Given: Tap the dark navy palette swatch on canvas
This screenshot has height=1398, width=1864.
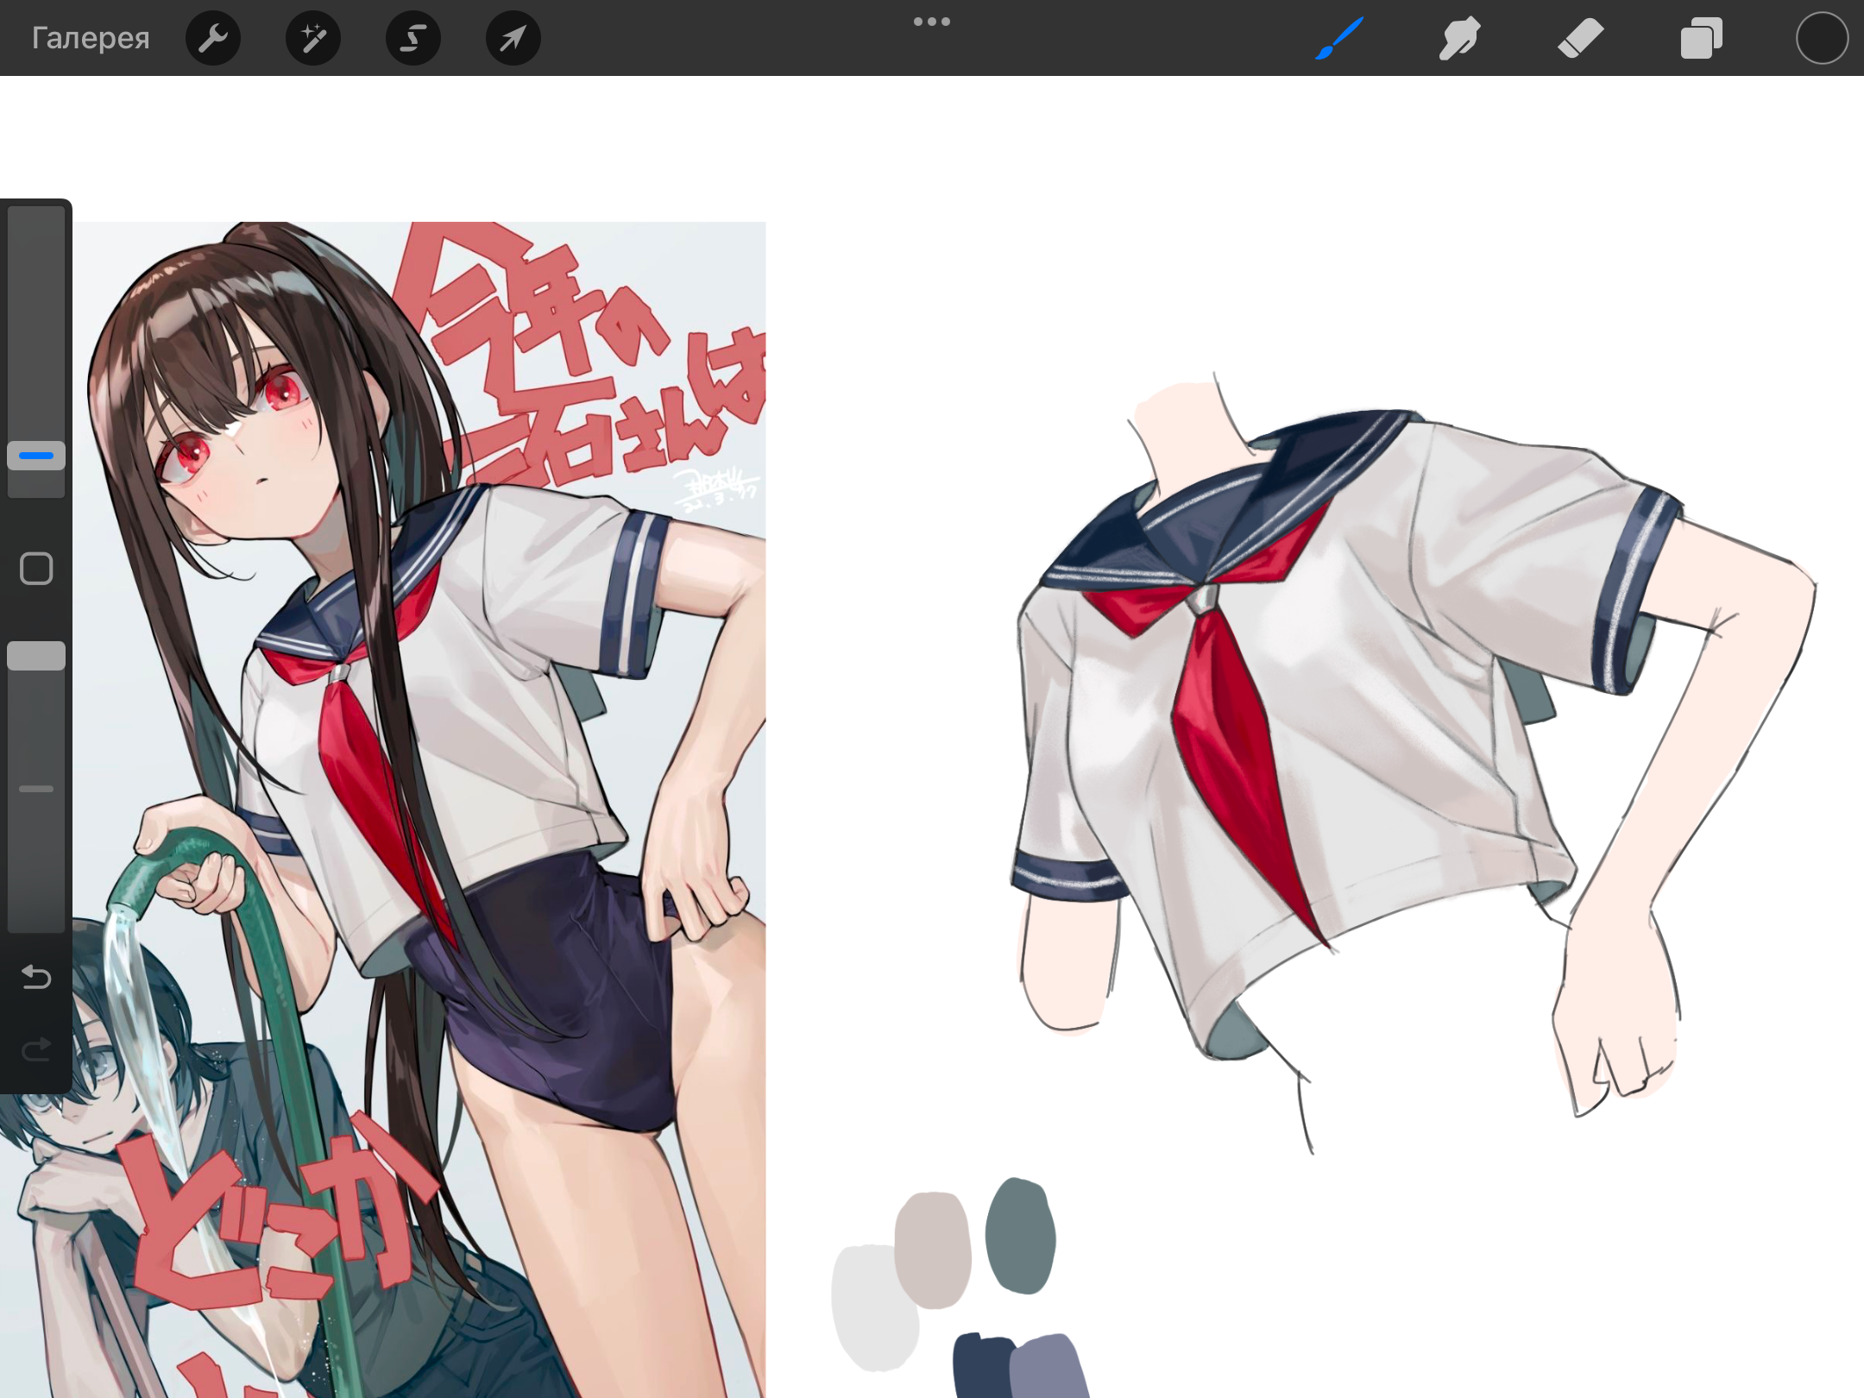Looking at the screenshot, I should click(x=979, y=1365).
